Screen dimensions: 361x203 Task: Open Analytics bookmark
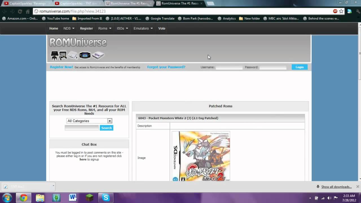[x=226, y=19]
